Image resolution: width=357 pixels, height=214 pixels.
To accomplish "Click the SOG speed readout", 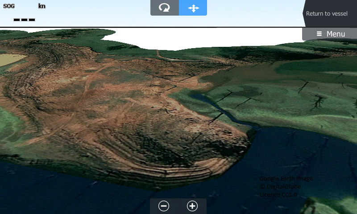I will point(9,6).
